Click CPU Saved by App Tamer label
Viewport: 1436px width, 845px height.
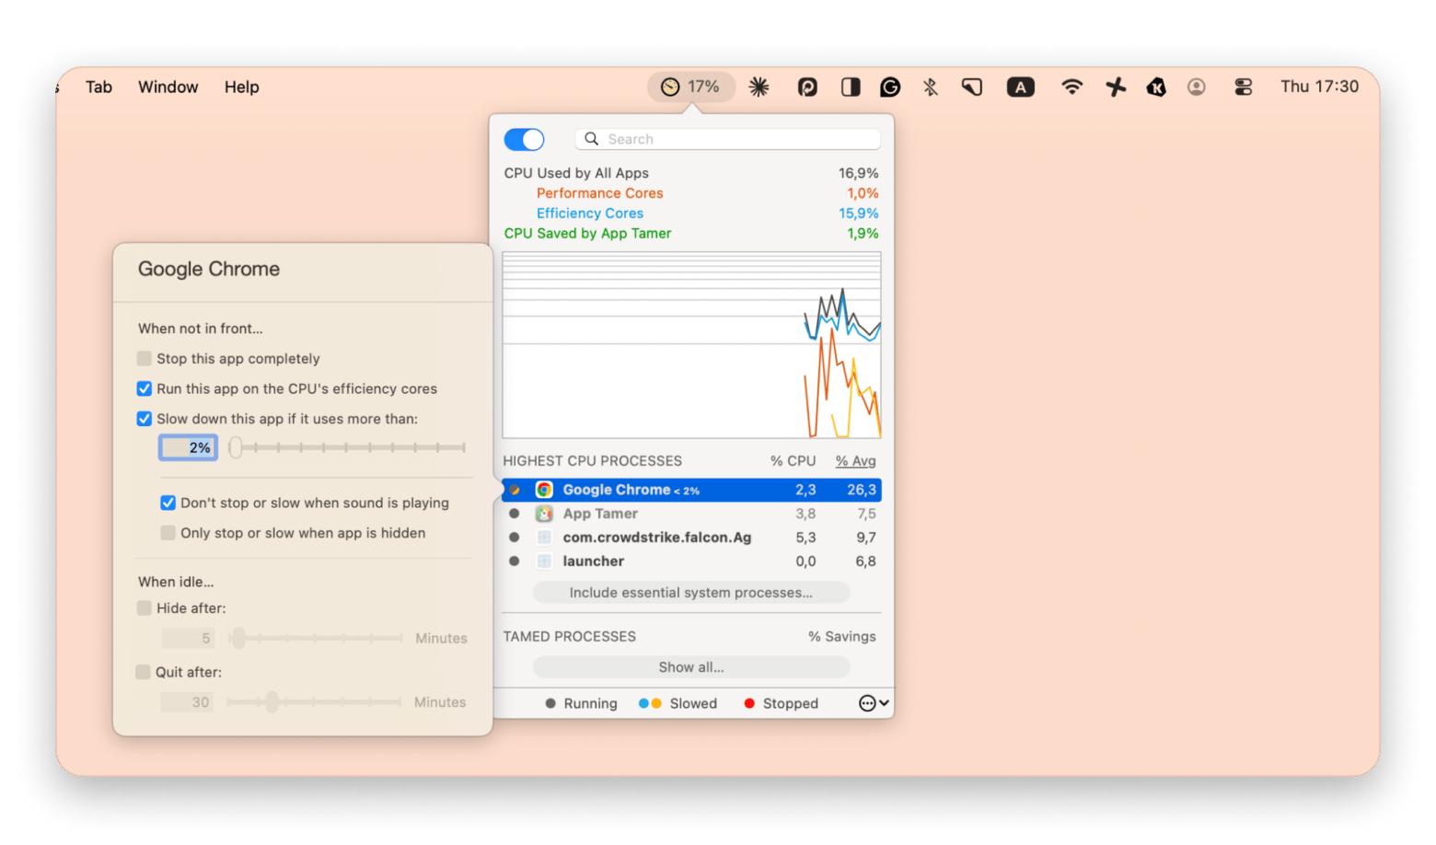pyautogui.click(x=587, y=234)
